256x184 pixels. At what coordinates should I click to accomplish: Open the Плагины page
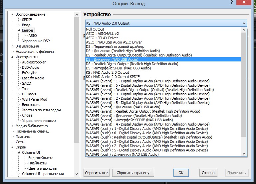[23, 137]
